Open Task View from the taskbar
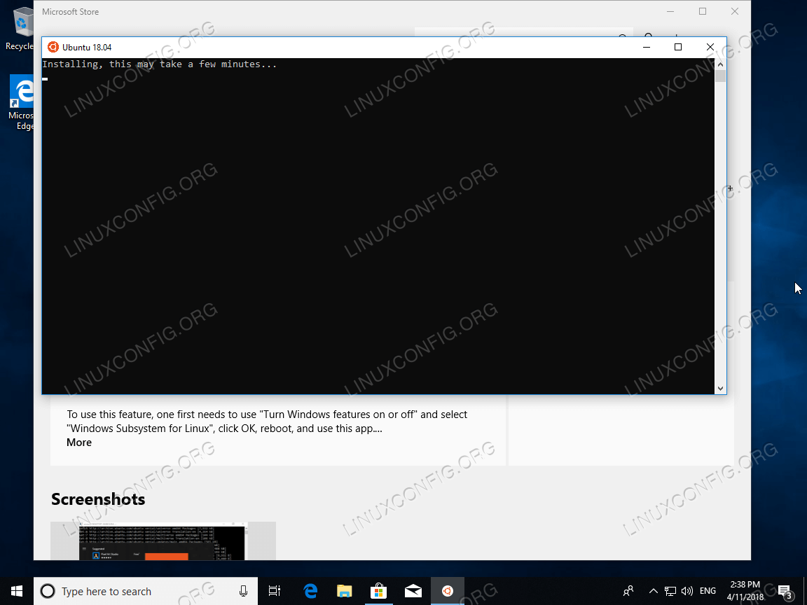Viewport: 807px width, 605px height. point(275,591)
